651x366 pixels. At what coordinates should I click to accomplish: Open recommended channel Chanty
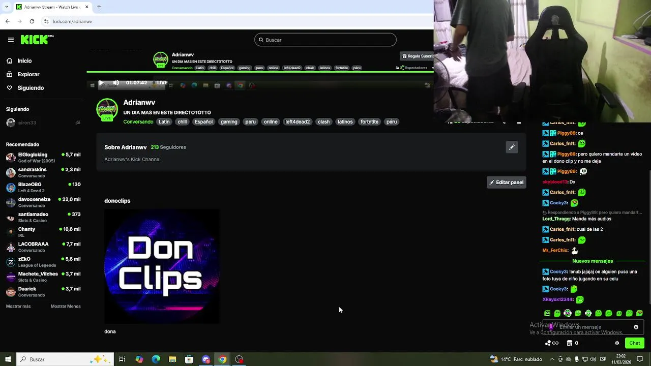coord(43,232)
